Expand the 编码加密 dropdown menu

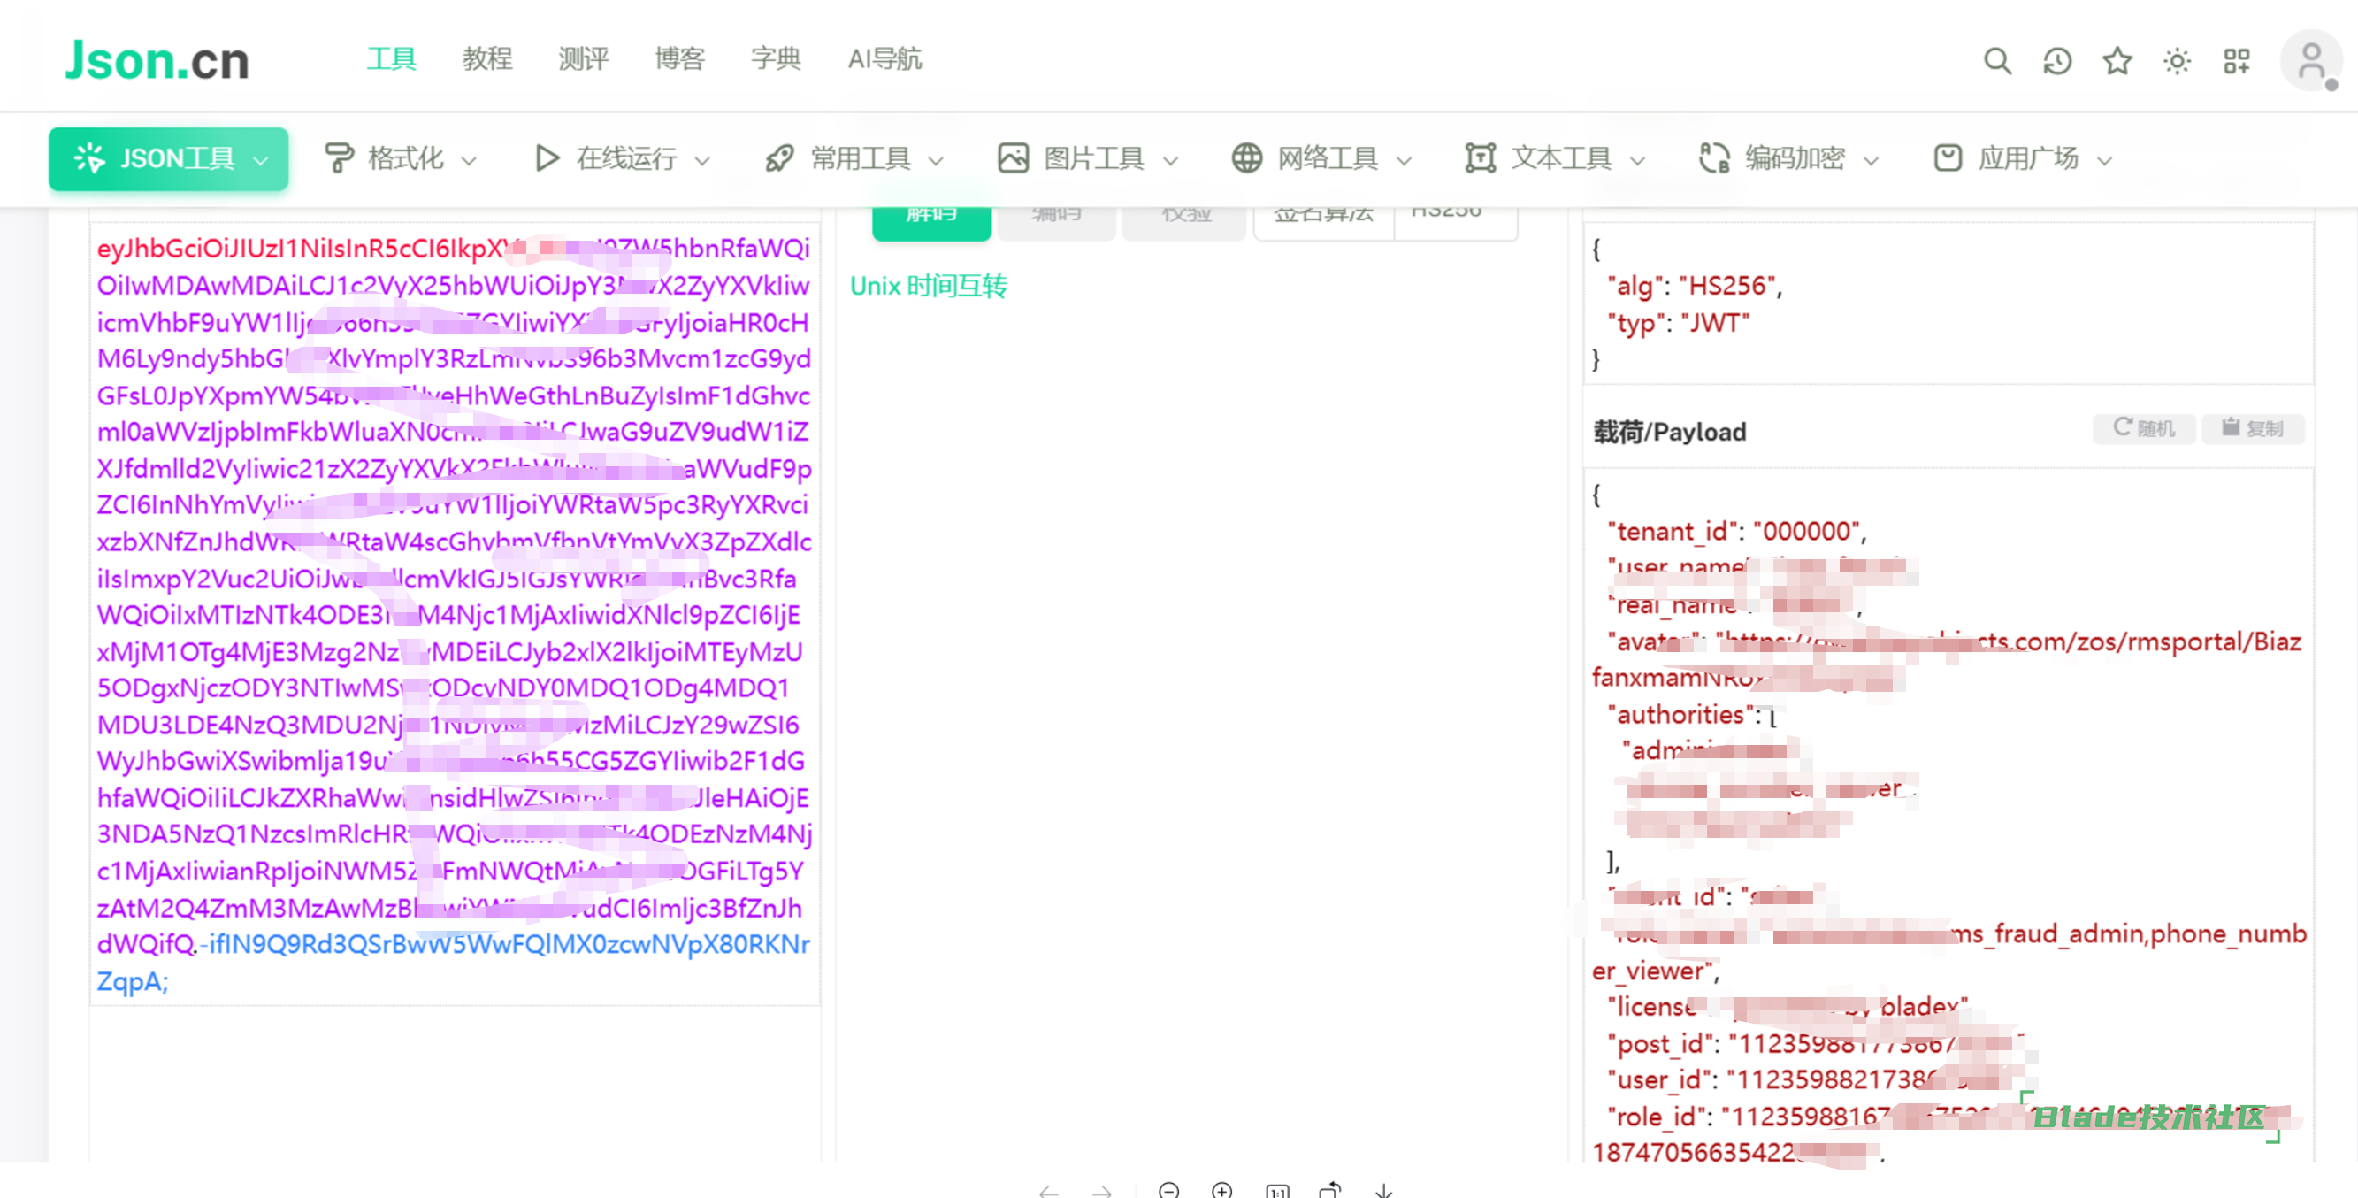pos(1788,158)
